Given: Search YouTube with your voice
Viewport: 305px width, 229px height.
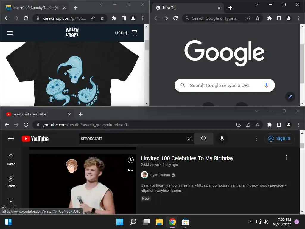Looking at the screenshot, I should coord(222,138).
